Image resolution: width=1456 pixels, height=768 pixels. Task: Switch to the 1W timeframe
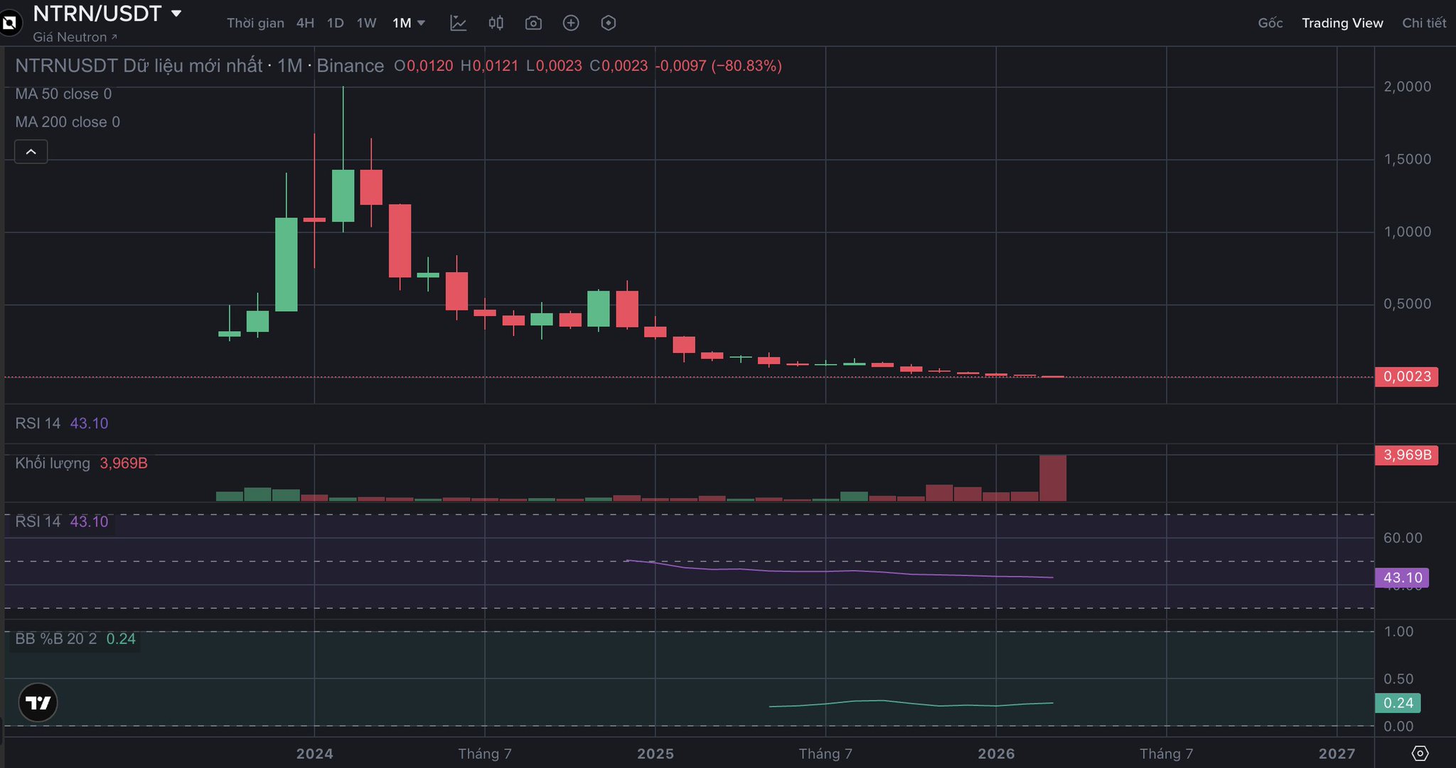pos(366,23)
